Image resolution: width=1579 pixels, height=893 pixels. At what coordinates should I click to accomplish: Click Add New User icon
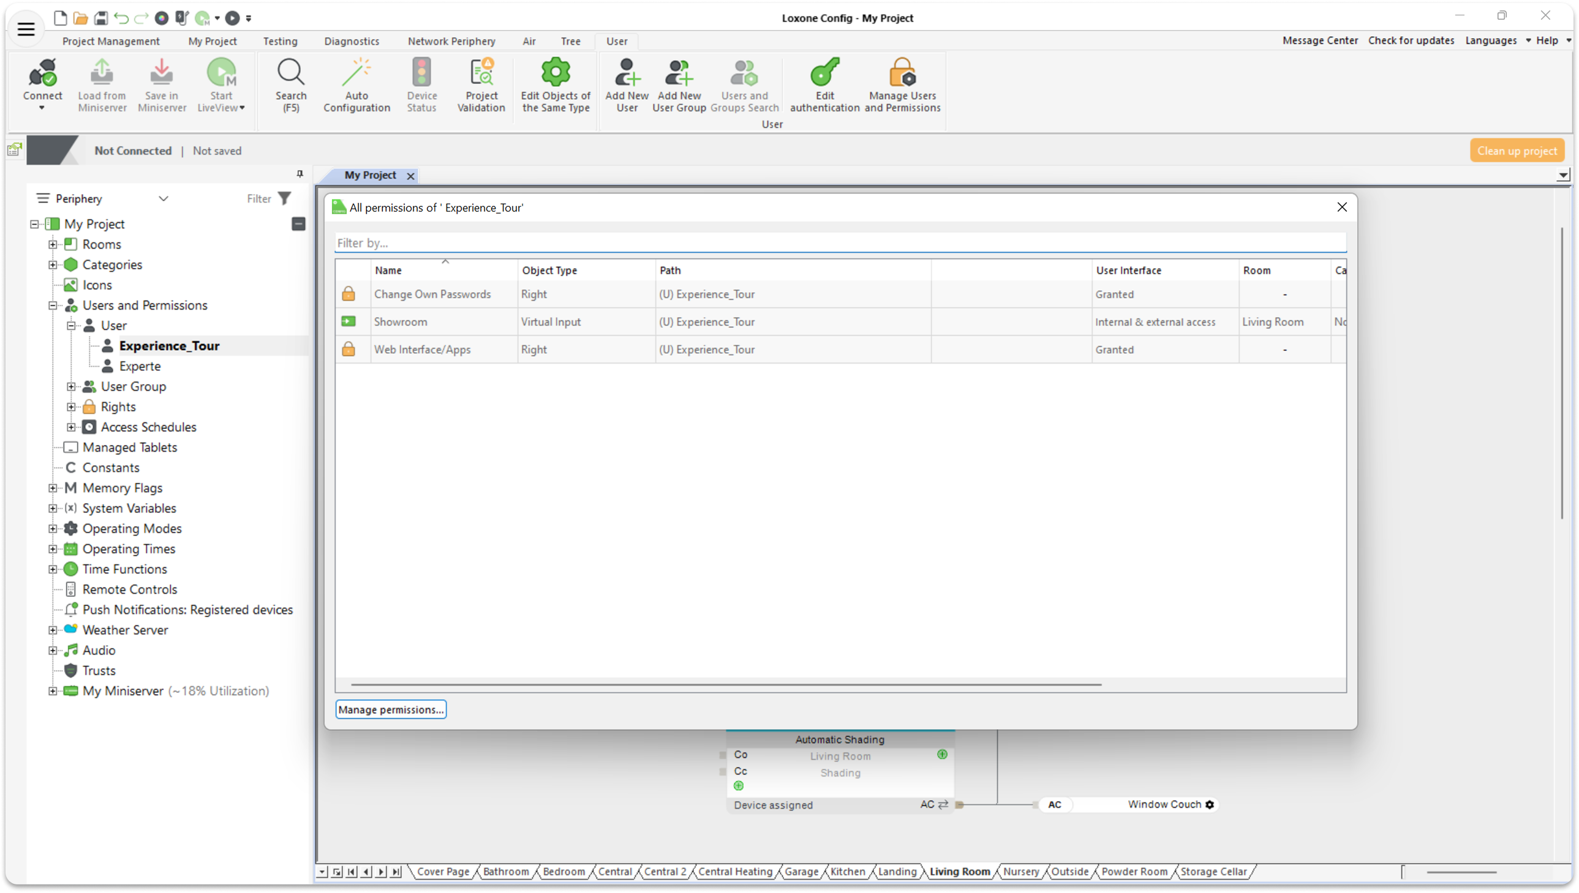(x=627, y=73)
